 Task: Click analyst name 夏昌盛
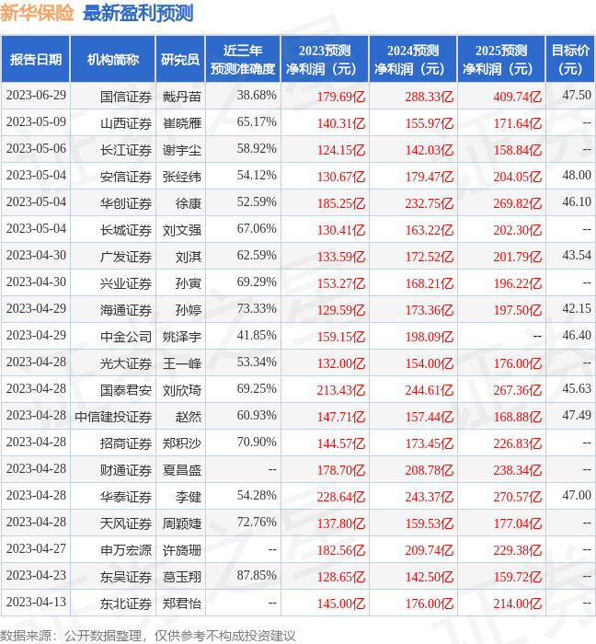(182, 471)
